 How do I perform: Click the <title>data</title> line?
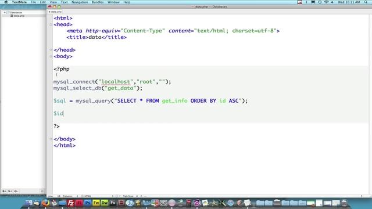[96, 37]
